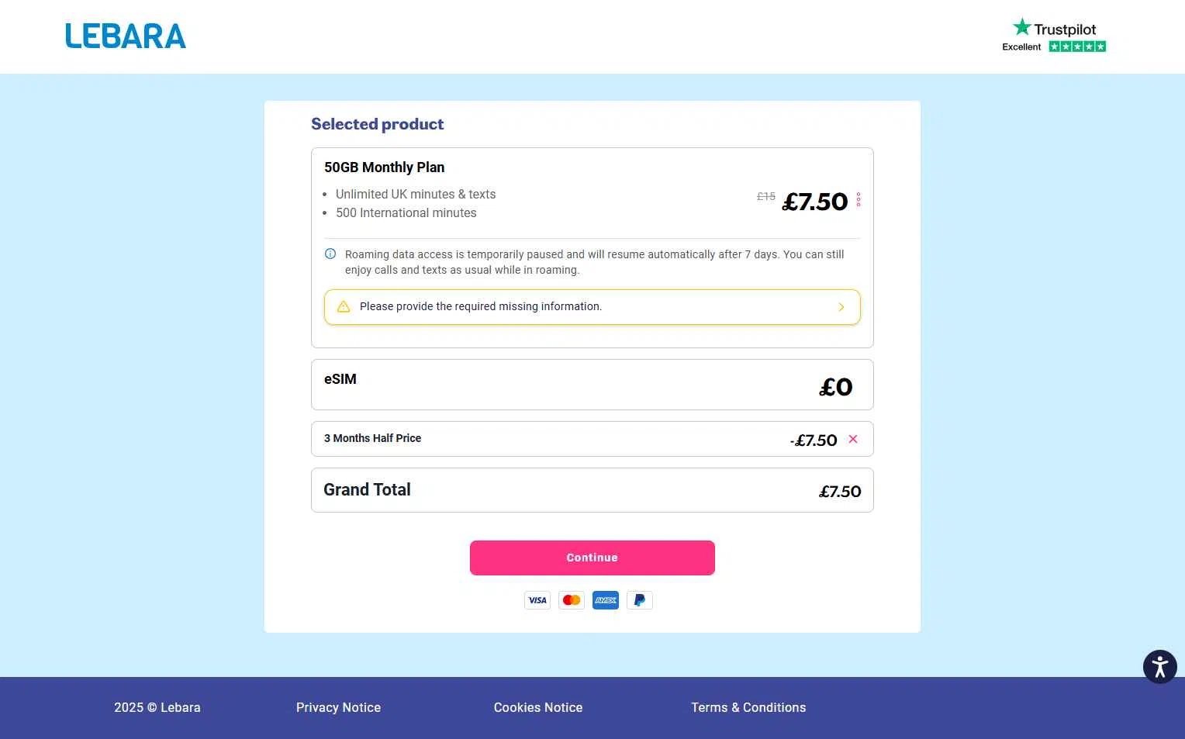
Task: Click the 50GB Monthly Plan title
Action: click(x=385, y=167)
